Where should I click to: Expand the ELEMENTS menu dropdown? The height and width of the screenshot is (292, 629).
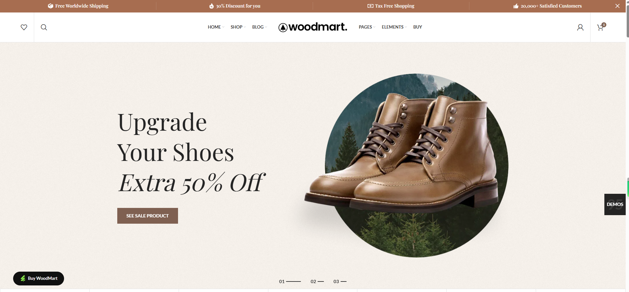(x=394, y=27)
